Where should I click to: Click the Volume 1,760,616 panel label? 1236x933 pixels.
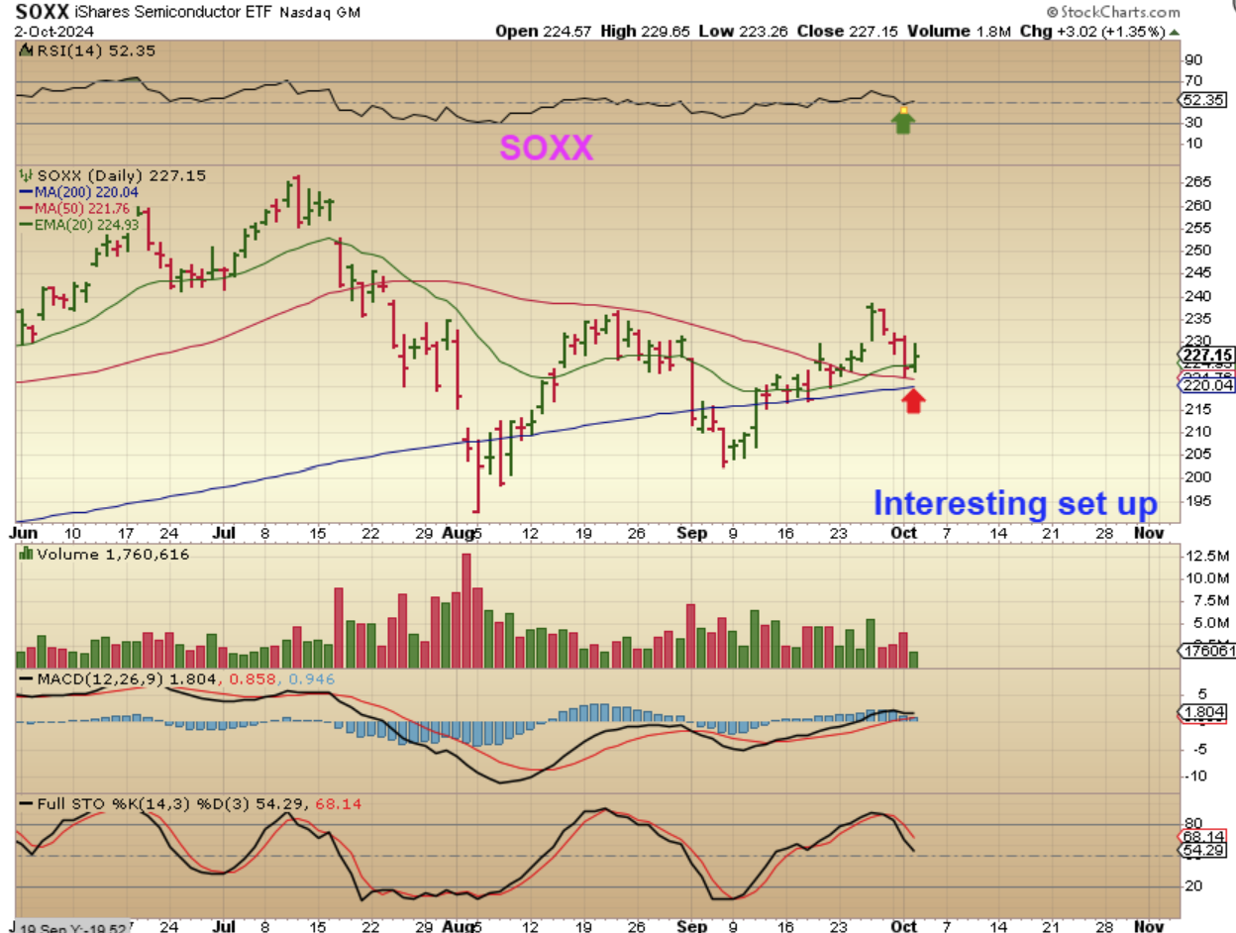point(104,555)
